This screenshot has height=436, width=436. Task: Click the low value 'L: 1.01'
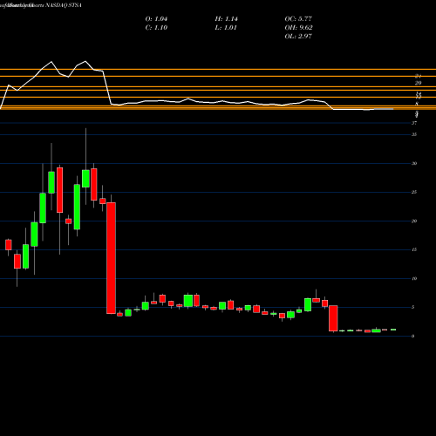click(x=226, y=28)
